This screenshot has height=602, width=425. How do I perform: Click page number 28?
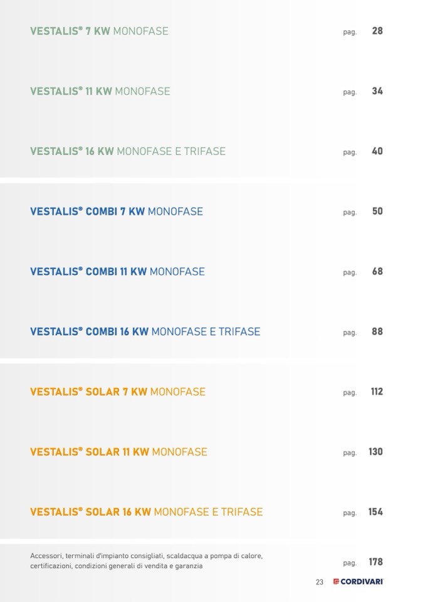tap(377, 31)
